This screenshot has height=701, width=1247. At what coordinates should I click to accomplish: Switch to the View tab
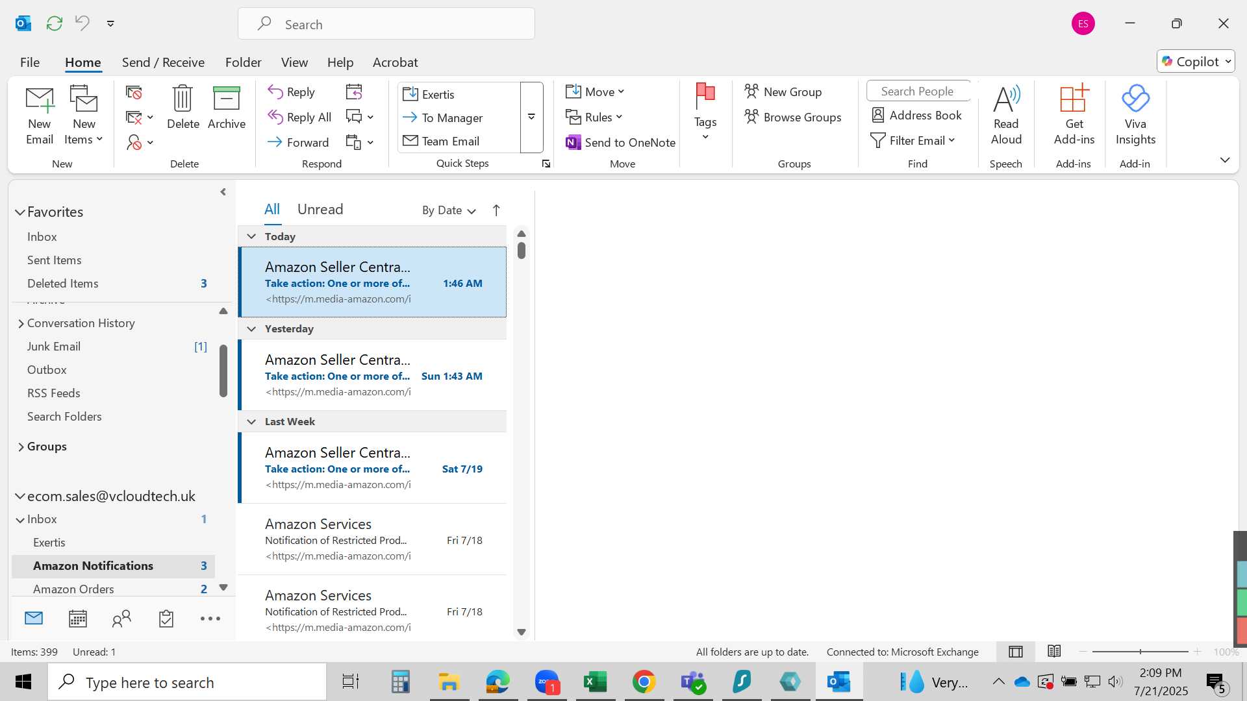pyautogui.click(x=294, y=62)
